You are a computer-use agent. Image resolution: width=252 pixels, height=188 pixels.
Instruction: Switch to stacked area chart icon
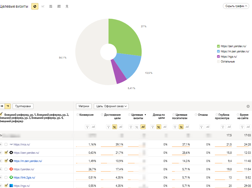[51, 6]
